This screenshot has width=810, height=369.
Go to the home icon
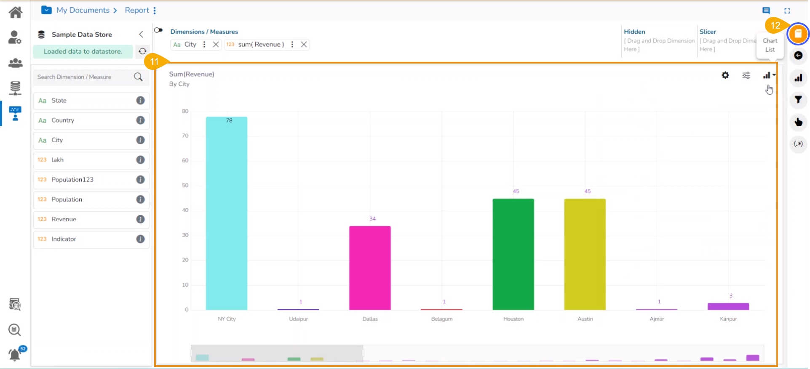pos(16,12)
